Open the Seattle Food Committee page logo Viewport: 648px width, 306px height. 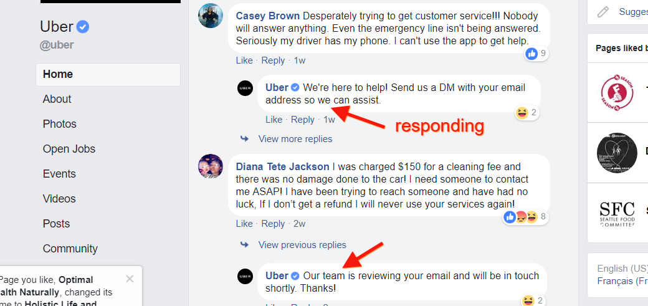point(617,213)
